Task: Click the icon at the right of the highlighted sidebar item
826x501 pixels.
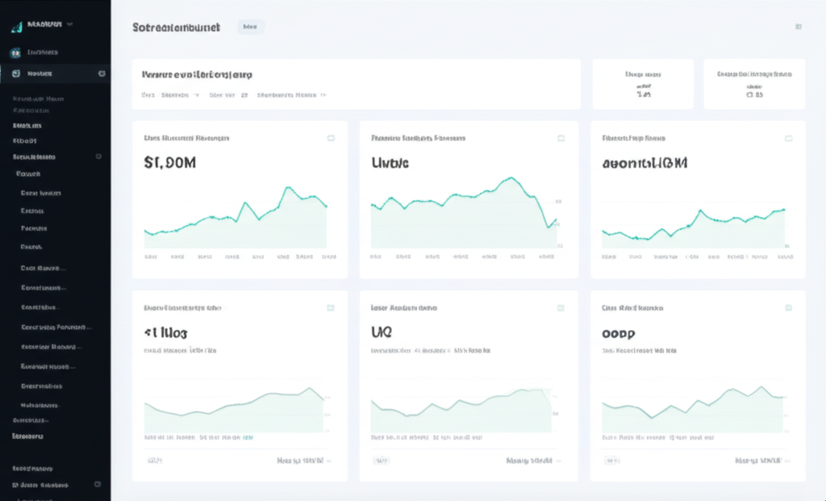Action: (x=102, y=73)
